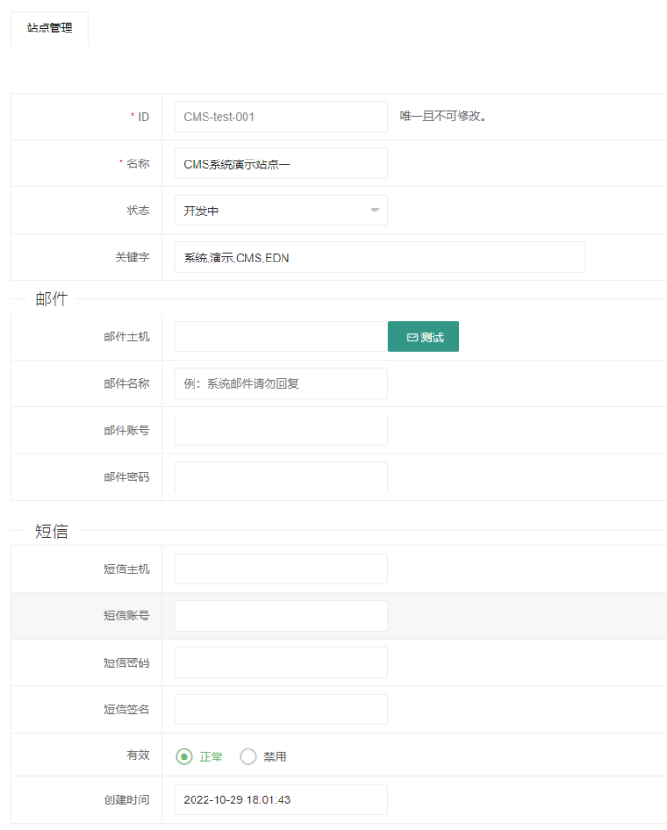667x830 pixels.
Task: Click the 短信主机 input field
Action: pyautogui.click(x=281, y=569)
